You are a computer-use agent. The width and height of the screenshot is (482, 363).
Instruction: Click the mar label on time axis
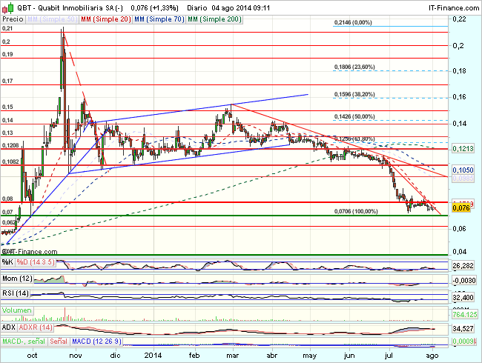pos(232,356)
